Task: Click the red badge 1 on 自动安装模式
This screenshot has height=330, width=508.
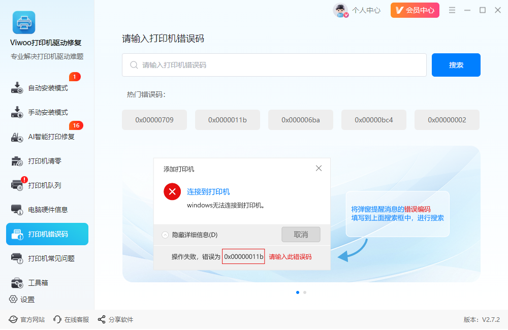Action: click(75, 77)
